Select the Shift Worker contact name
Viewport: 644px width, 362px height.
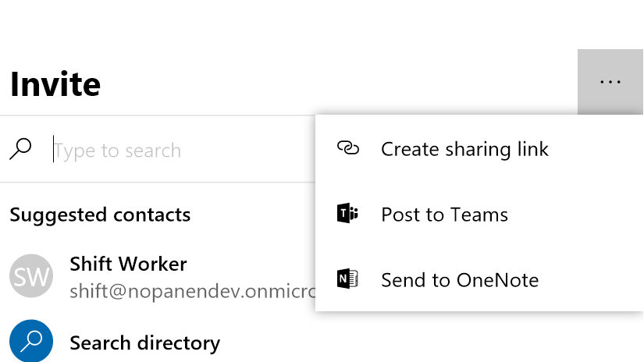tap(128, 264)
